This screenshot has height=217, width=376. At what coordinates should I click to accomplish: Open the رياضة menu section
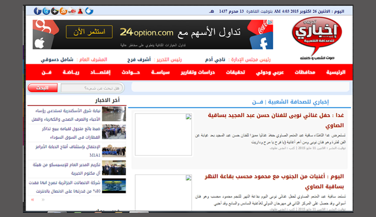coord(71,73)
